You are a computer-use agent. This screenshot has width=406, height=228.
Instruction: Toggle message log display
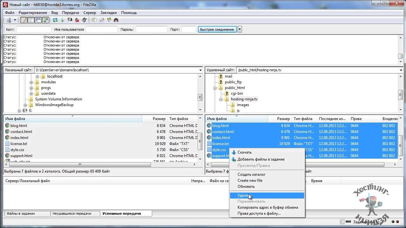point(23,20)
